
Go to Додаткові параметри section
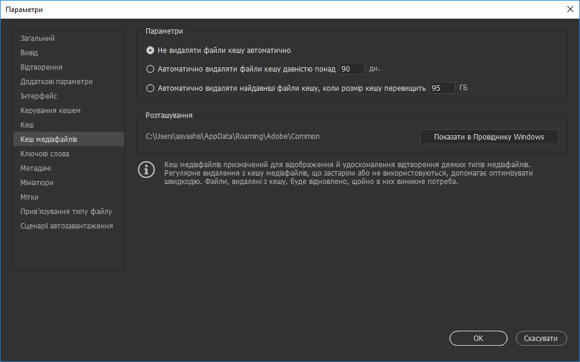[69, 82]
